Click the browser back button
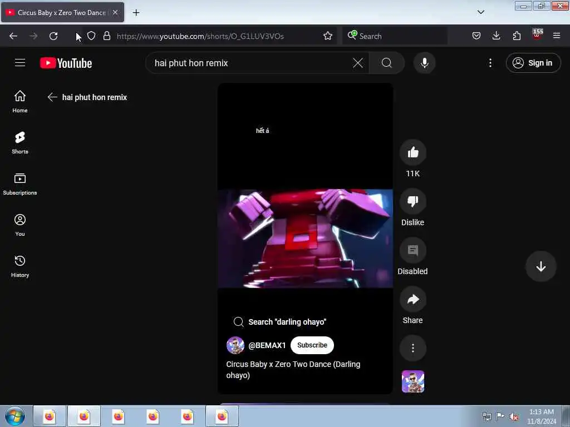570x427 pixels. click(13, 36)
